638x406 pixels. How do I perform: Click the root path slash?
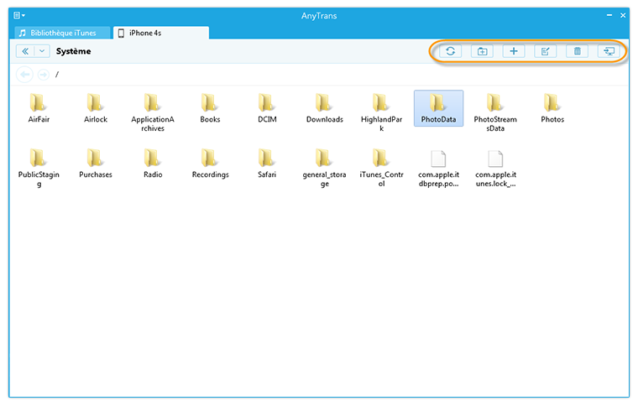[x=57, y=75]
